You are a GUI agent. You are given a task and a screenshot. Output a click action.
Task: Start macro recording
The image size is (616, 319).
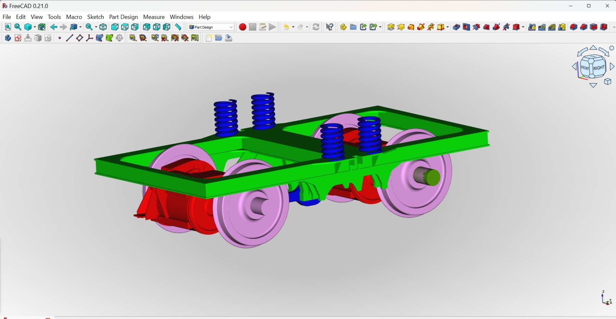point(243,27)
